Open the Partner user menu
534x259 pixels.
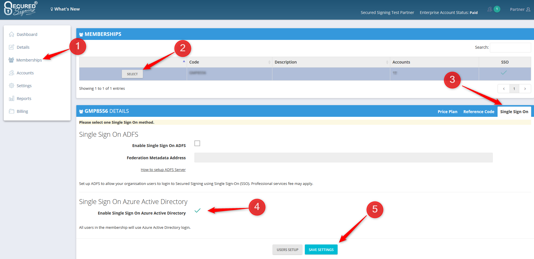[x=520, y=9]
